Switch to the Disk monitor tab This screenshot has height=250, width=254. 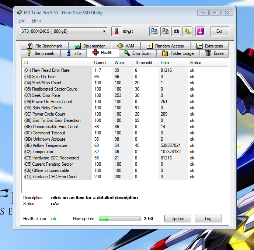[x=90, y=46]
